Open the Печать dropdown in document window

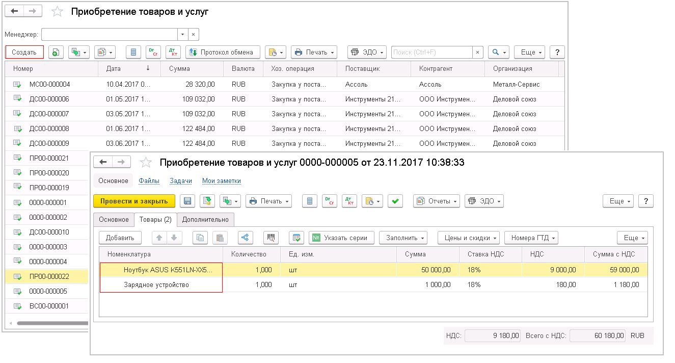tap(268, 201)
